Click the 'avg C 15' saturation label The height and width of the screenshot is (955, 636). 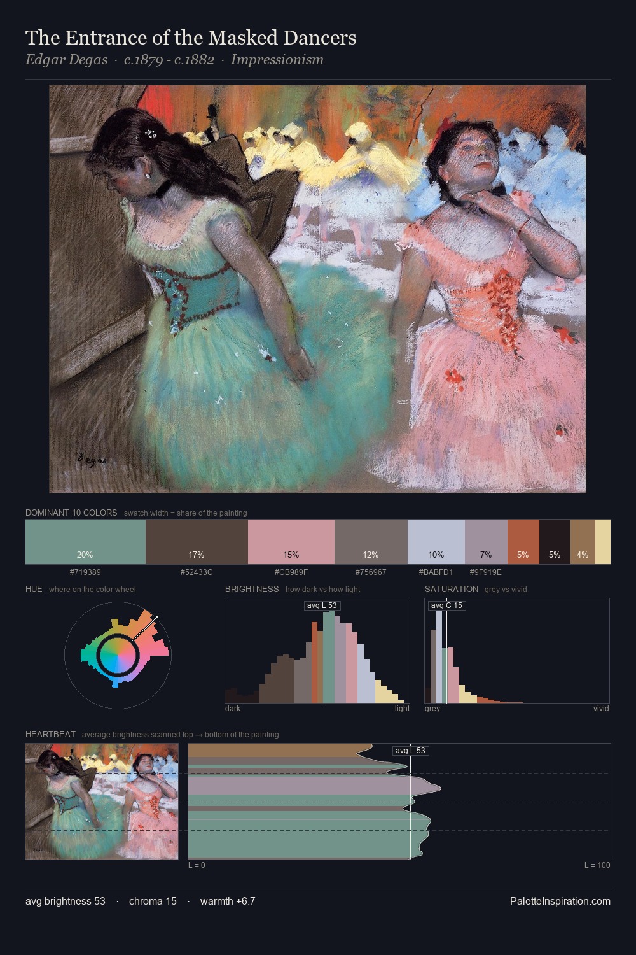(x=446, y=605)
